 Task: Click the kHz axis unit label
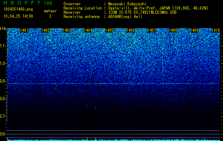3,29
